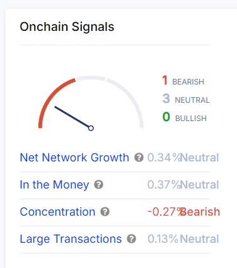Open the Large Transactions help icon
This screenshot has width=237, height=268.
[x=131, y=239]
